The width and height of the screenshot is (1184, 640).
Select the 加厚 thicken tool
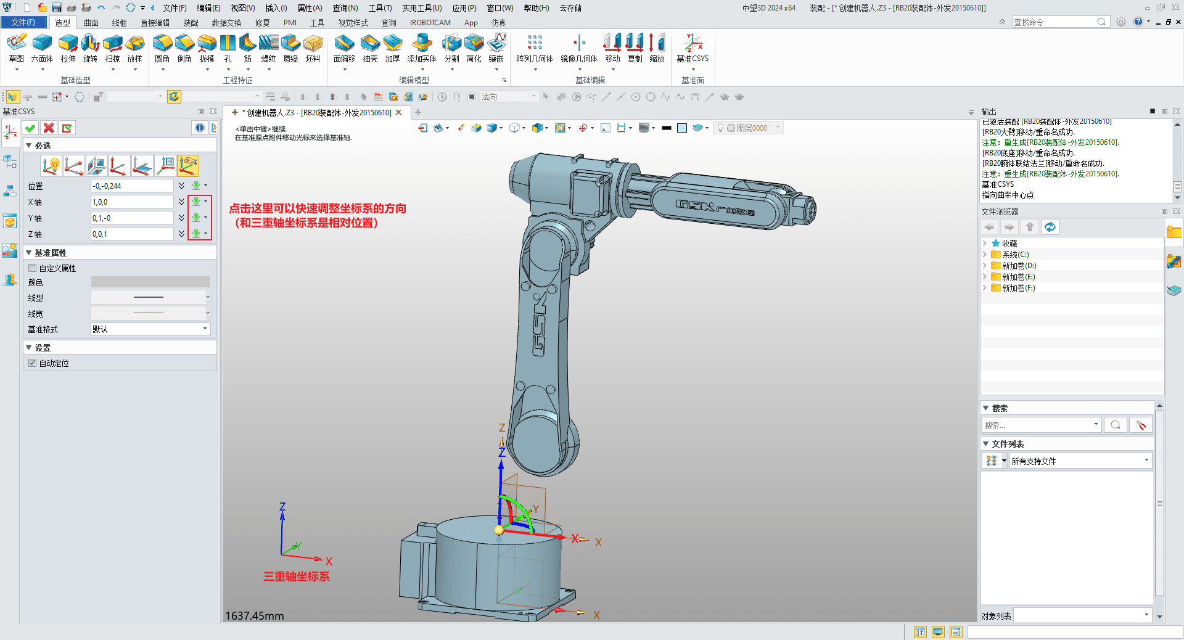click(x=392, y=48)
